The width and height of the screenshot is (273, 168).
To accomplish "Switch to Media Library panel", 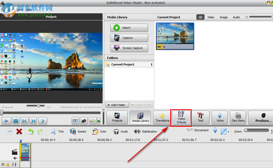I will click(x=140, y=117).
